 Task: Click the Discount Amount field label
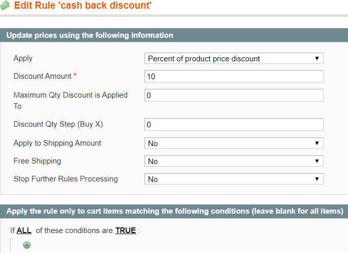[x=42, y=76]
